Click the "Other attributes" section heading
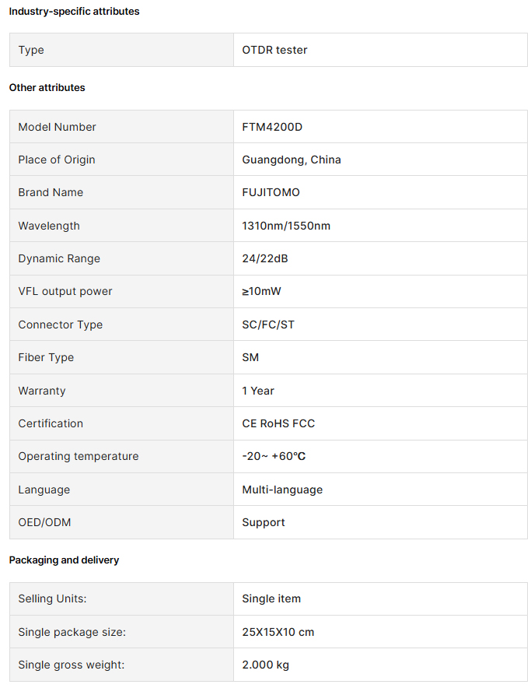 [47, 88]
